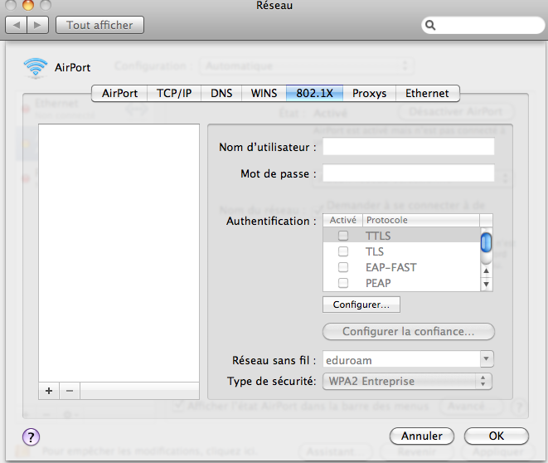Enable the TLS protocol checkbox
The height and width of the screenshot is (463, 548).
(x=343, y=251)
